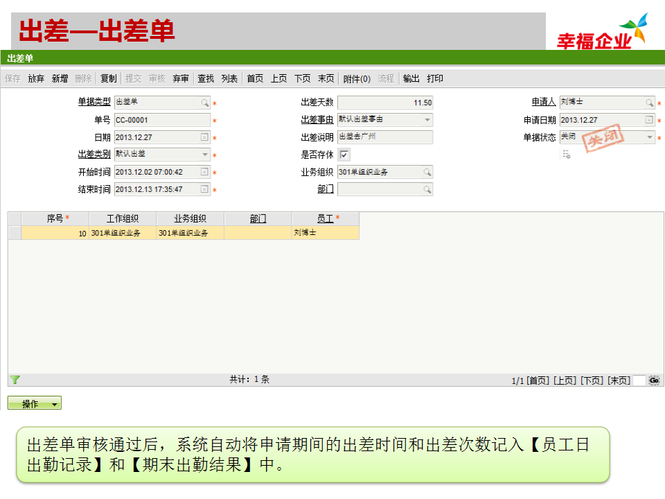Click the Go button in pagination
This screenshot has height=499, width=665.
[654, 380]
